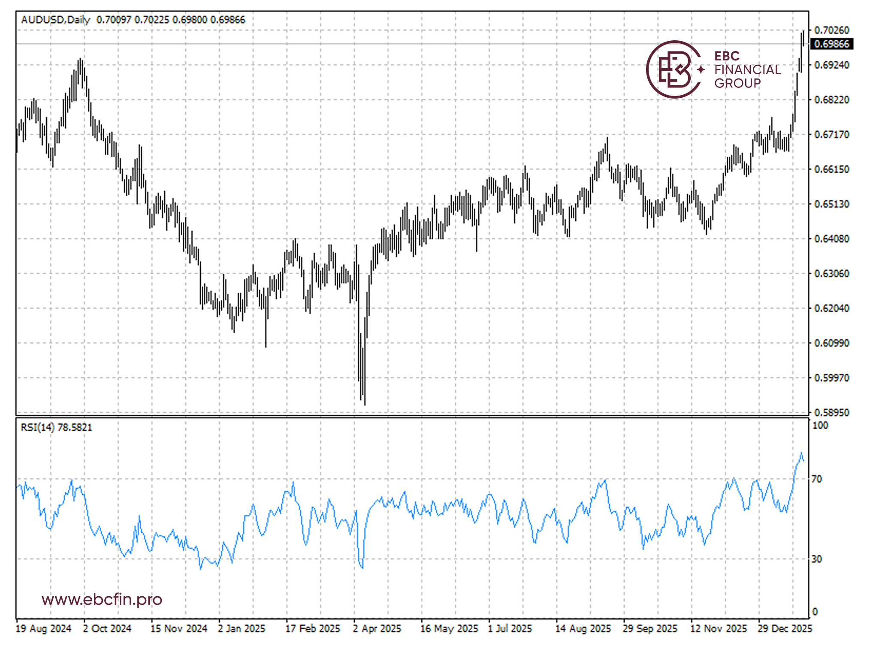Click the RSI 100 scale label

(x=820, y=425)
